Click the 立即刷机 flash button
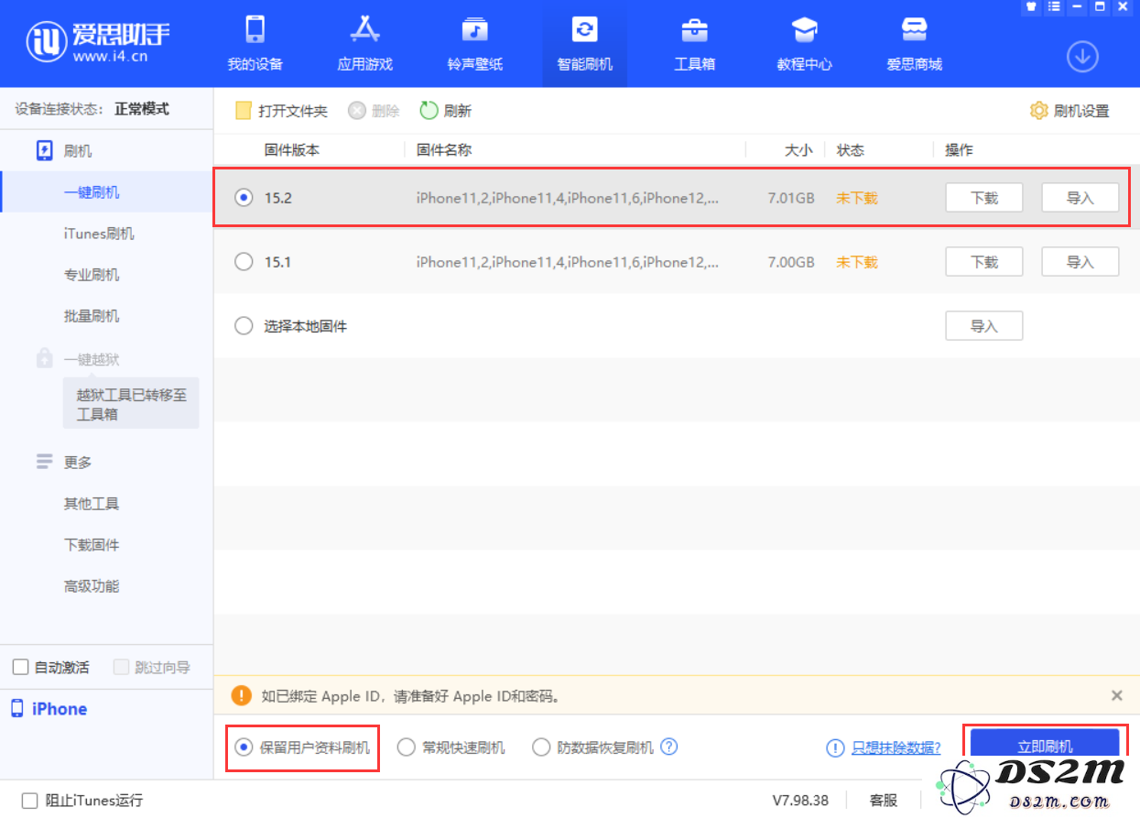The width and height of the screenshot is (1140, 818). (1045, 745)
